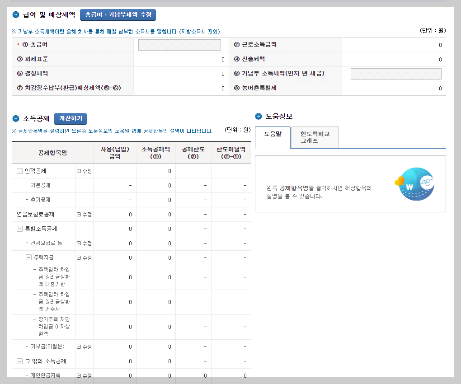This screenshot has height=384, width=461.
Task: Click the blue arrow icon before 도움정보 heading
Action: (259, 116)
